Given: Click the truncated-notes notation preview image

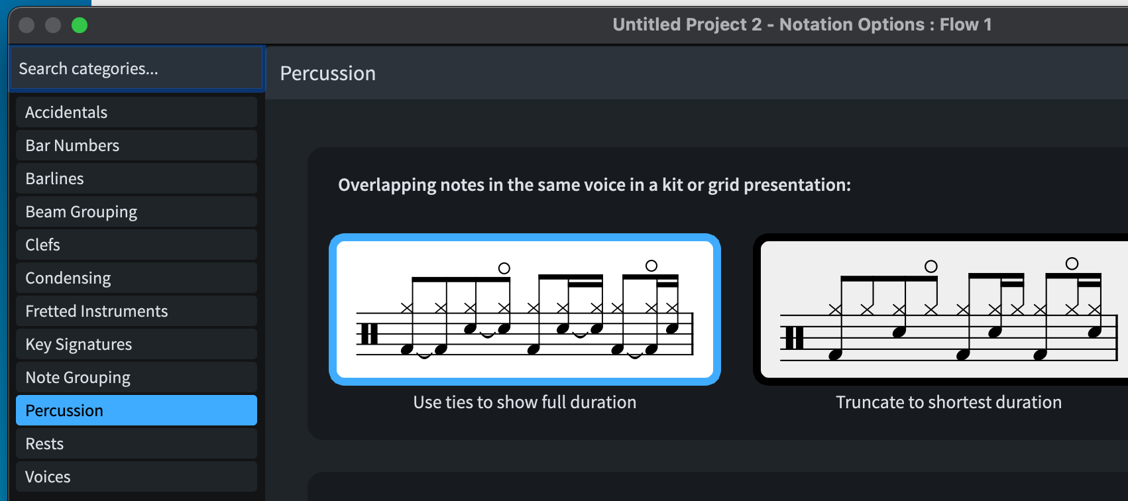Looking at the screenshot, I should coord(949,310).
